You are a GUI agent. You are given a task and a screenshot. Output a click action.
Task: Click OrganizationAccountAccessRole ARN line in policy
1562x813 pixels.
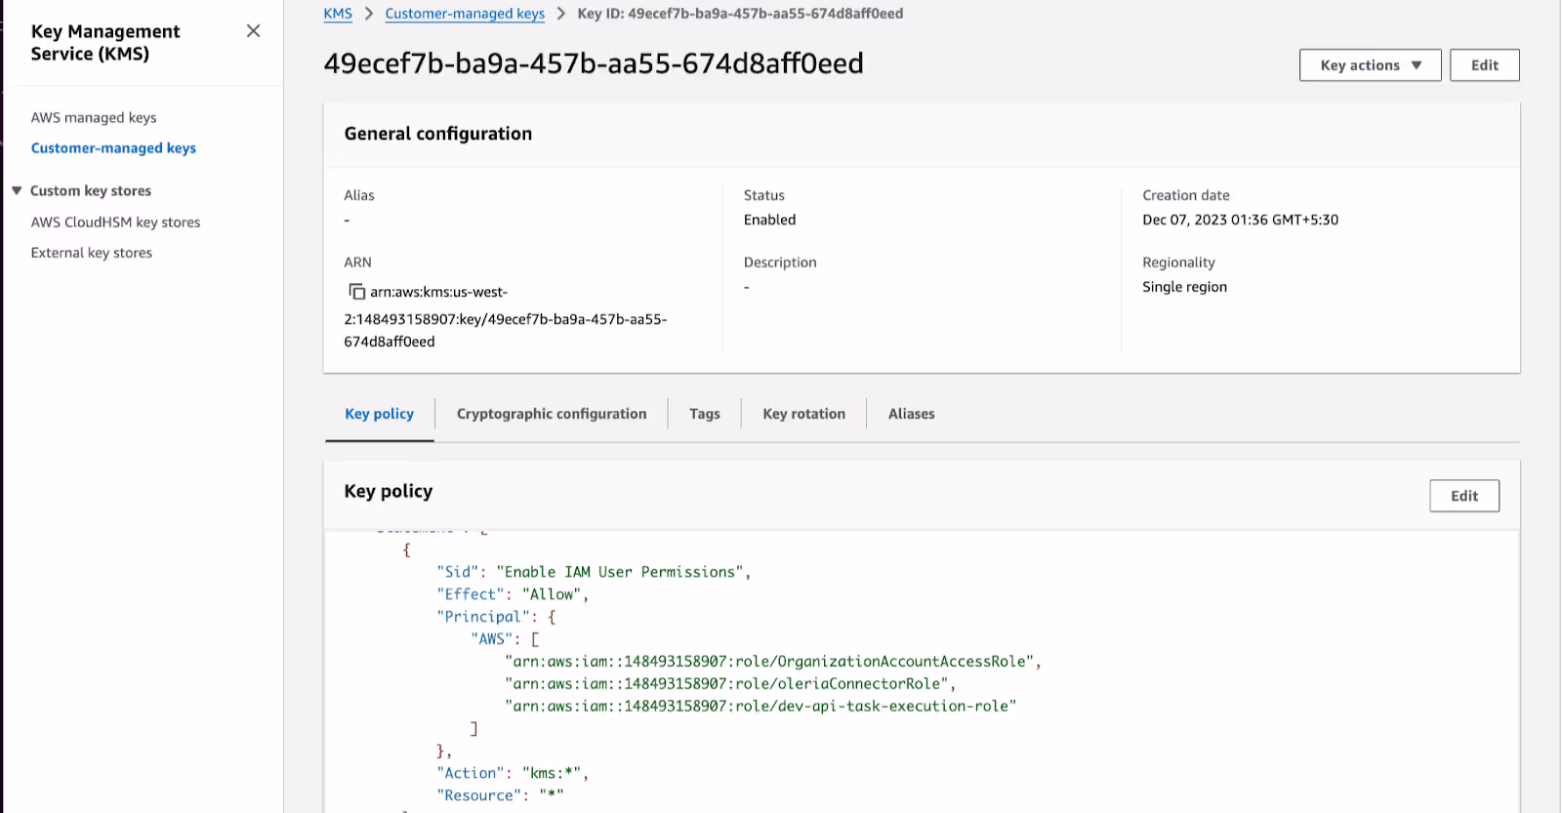coord(772,662)
